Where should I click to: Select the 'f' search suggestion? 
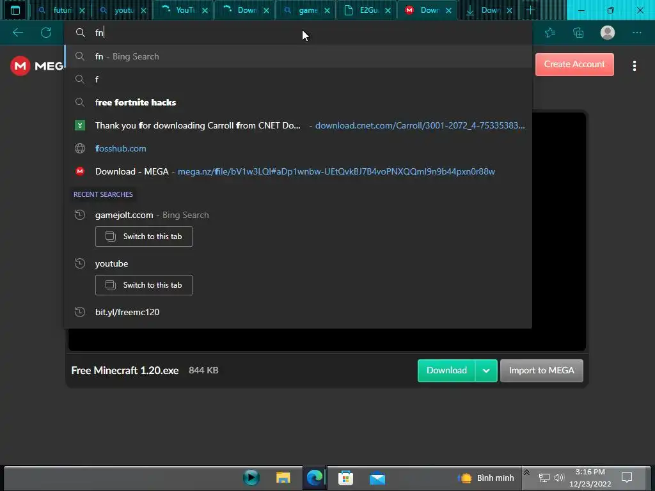click(298, 79)
